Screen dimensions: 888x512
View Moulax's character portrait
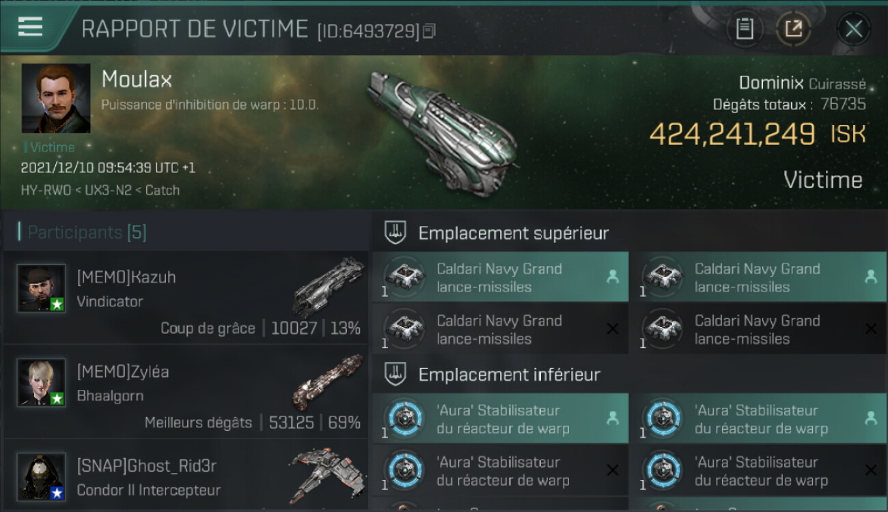(x=56, y=98)
